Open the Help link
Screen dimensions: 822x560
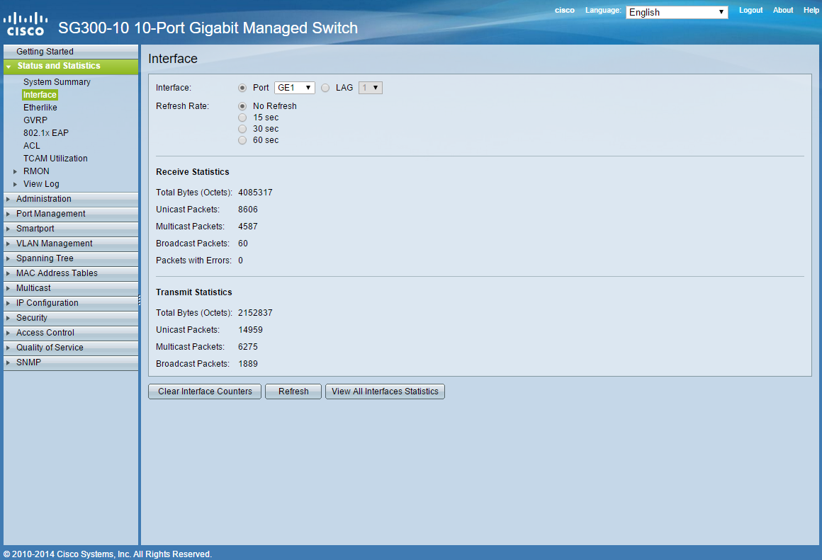point(811,11)
